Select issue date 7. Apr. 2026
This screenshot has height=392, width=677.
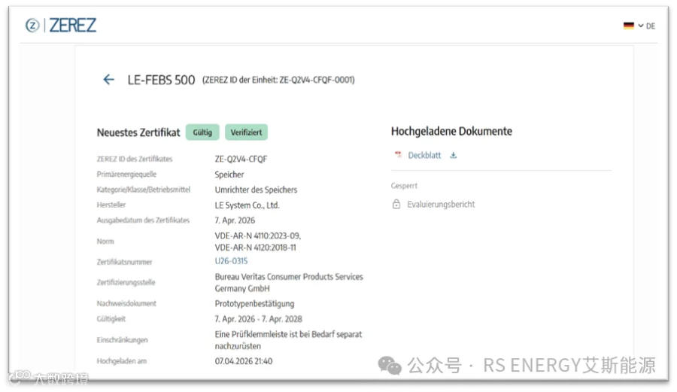(x=235, y=220)
